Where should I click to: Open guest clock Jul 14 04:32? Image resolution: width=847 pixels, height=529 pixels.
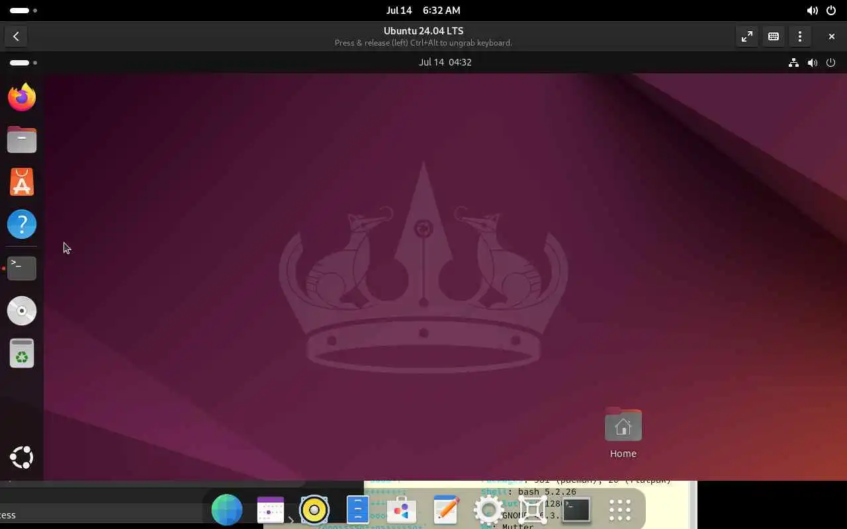[x=445, y=62]
